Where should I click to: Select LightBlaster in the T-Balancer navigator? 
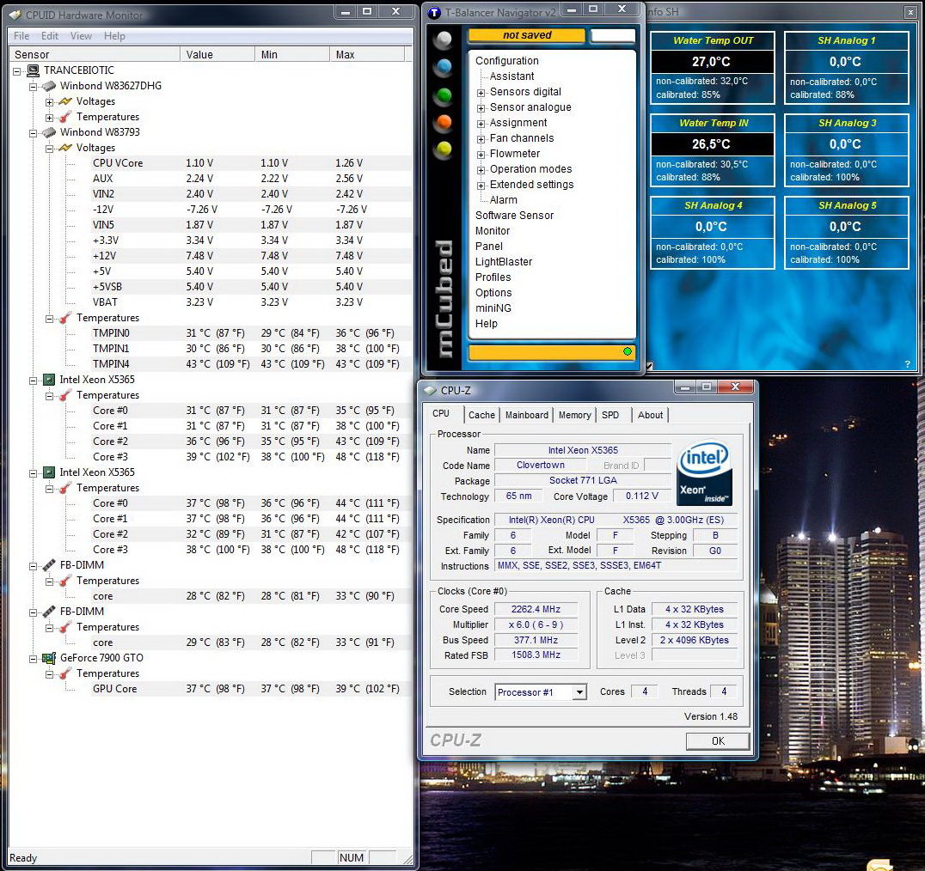(504, 262)
